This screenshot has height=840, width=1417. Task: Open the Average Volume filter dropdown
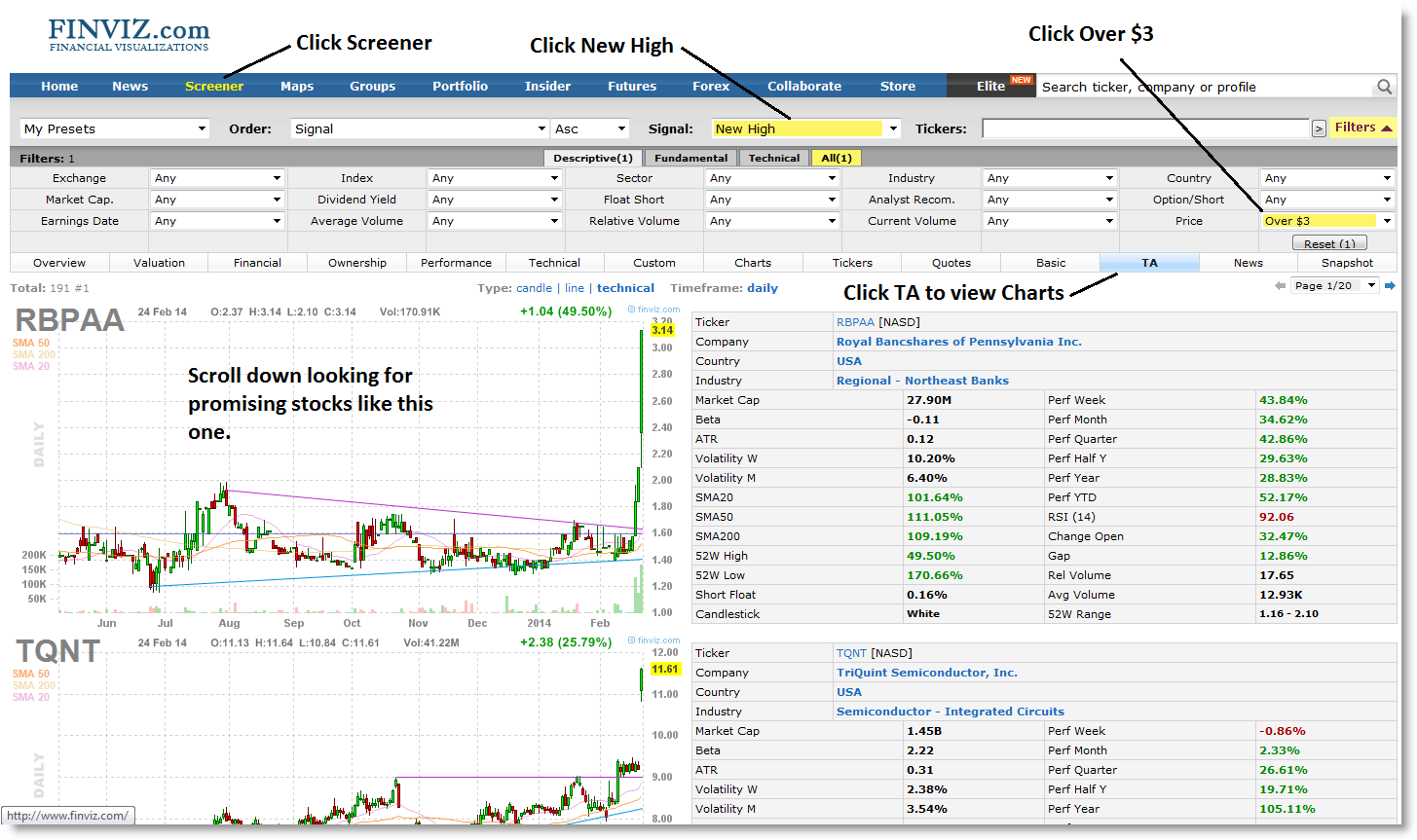click(495, 221)
